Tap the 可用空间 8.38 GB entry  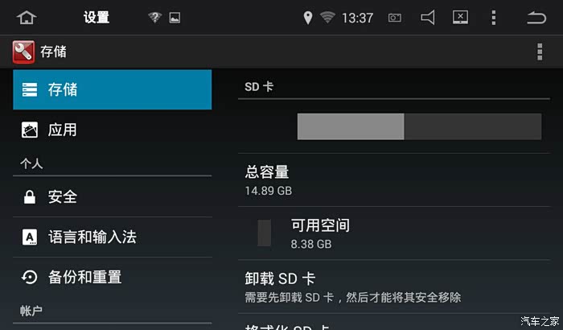pyautogui.click(x=394, y=233)
